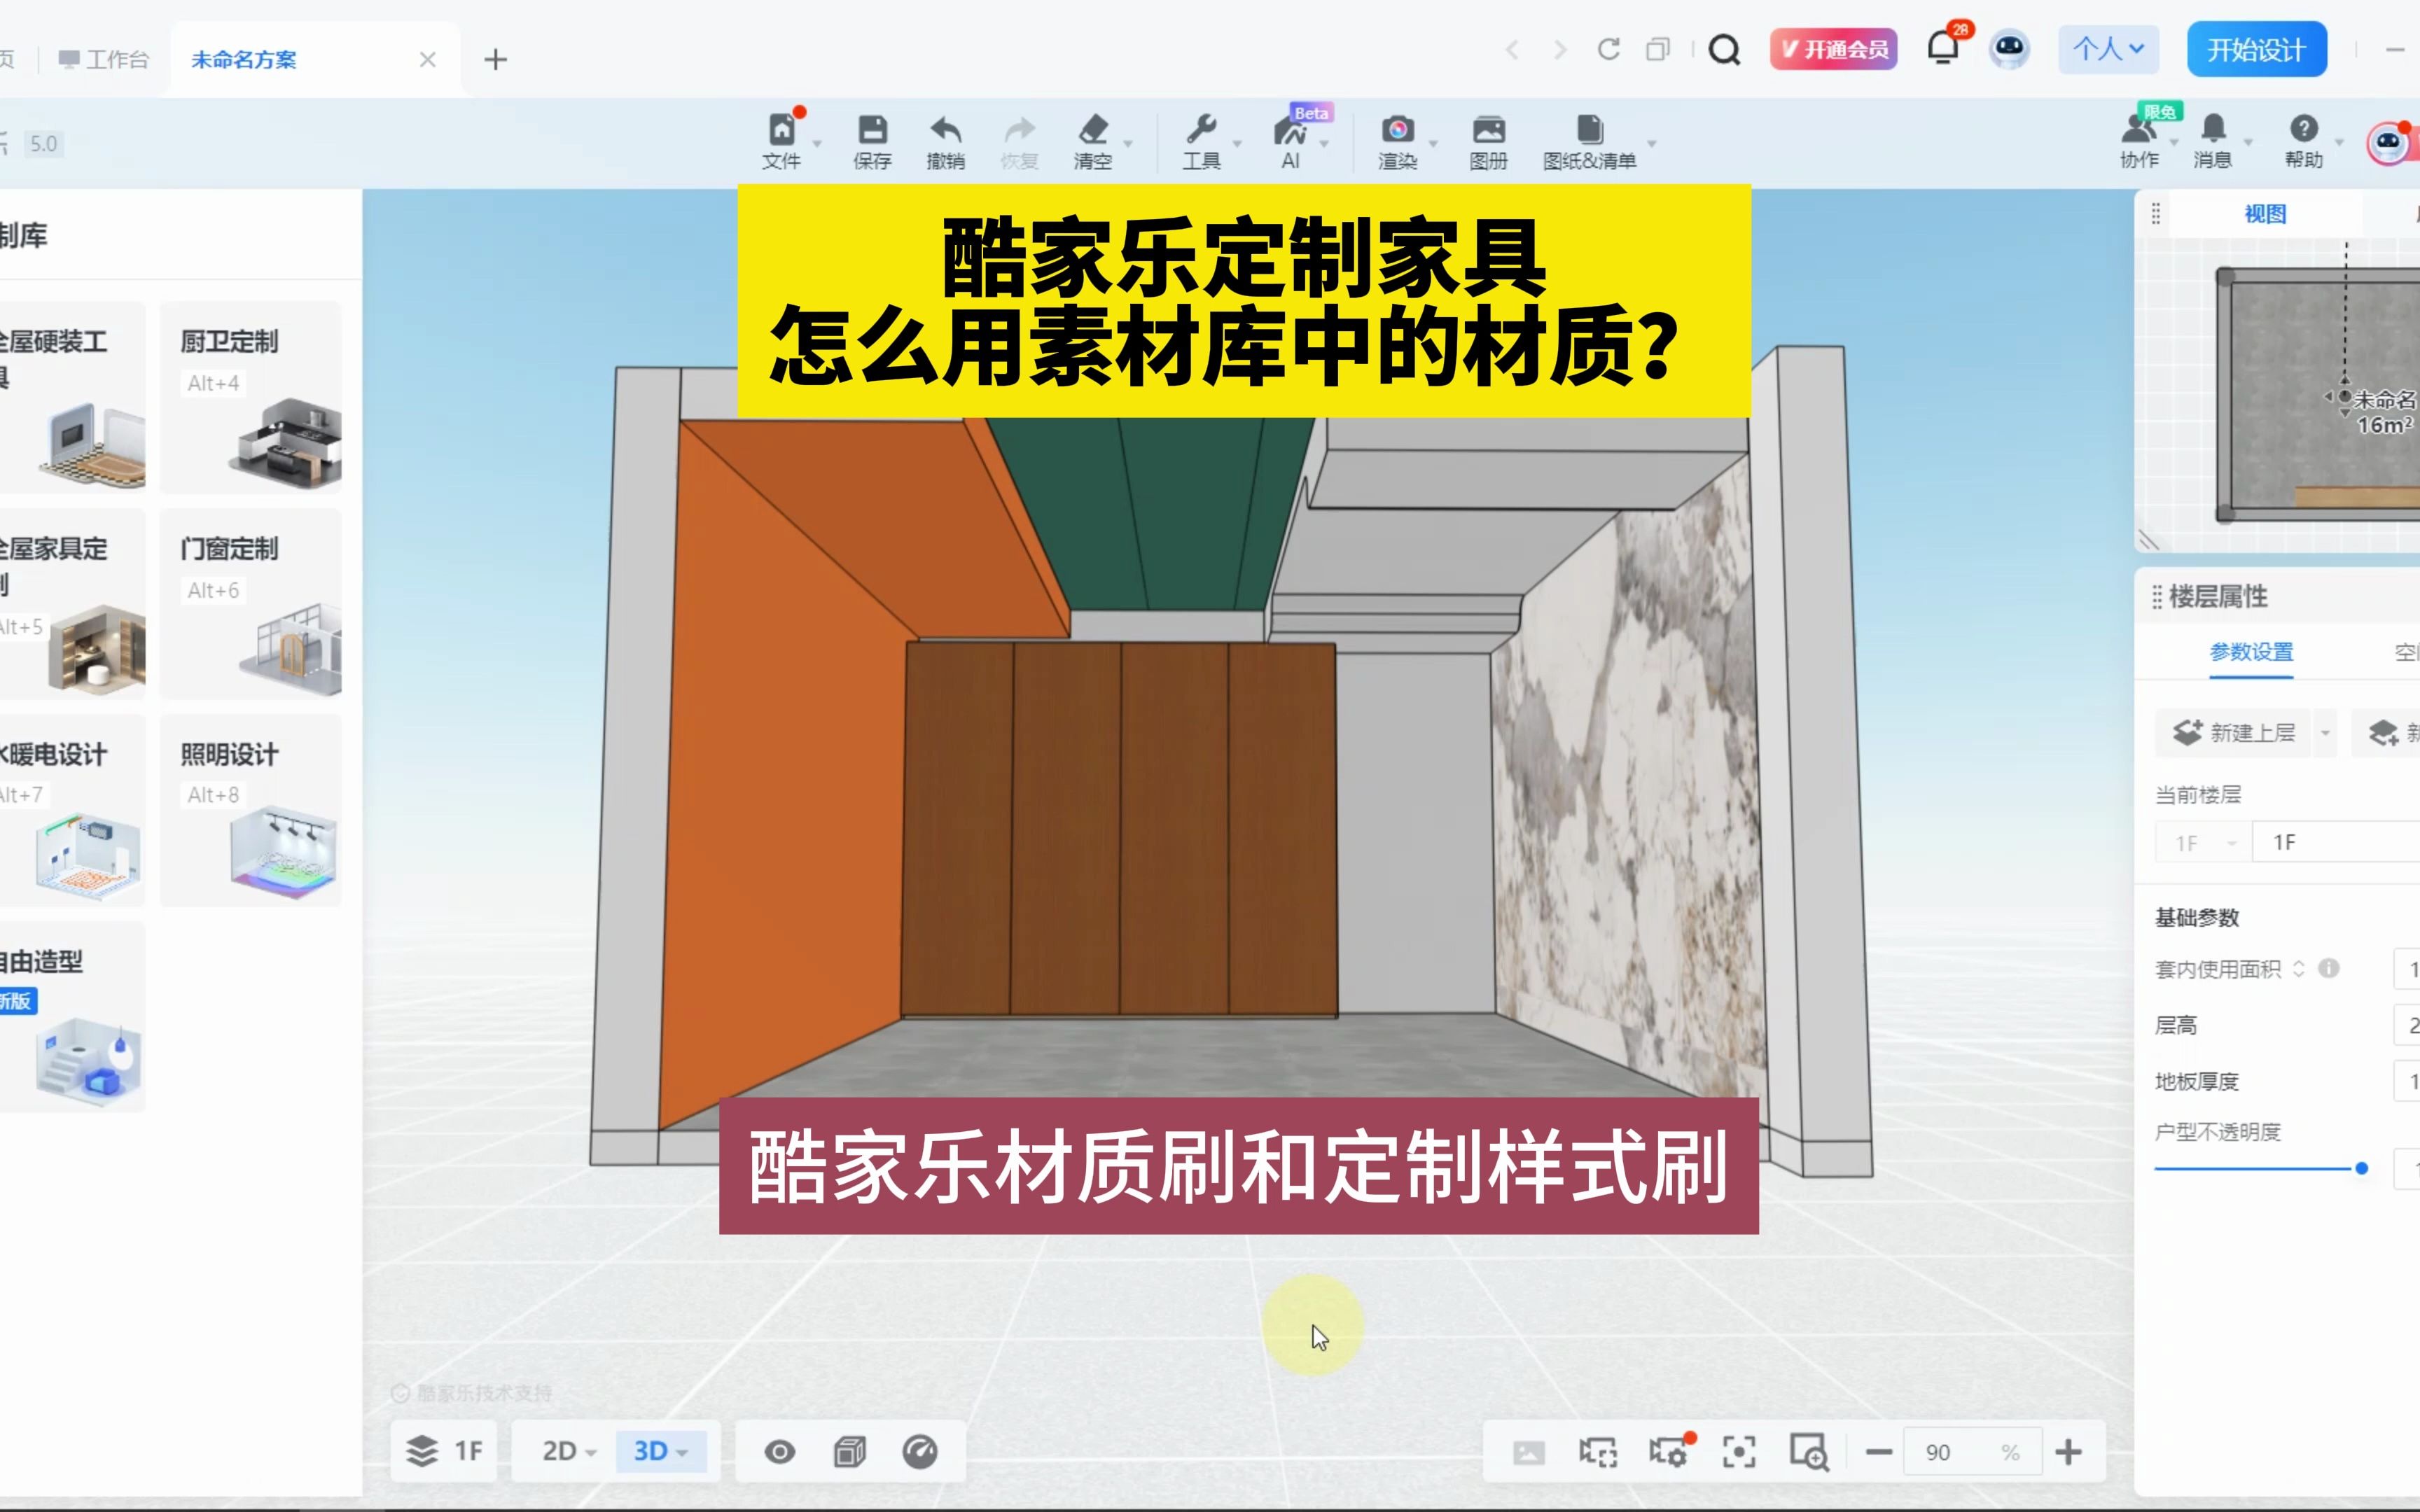Click the zoom-region magnifier icon

(1809, 1452)
